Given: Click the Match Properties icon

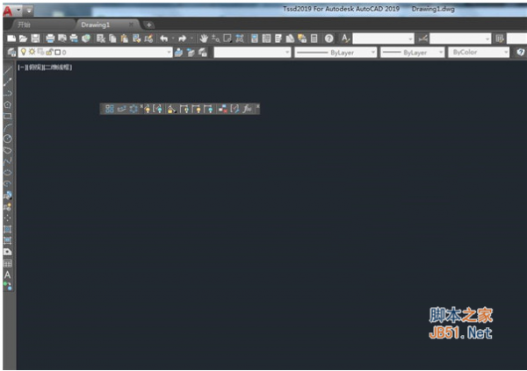Looking at the screenshot, I should click(136, 39).
